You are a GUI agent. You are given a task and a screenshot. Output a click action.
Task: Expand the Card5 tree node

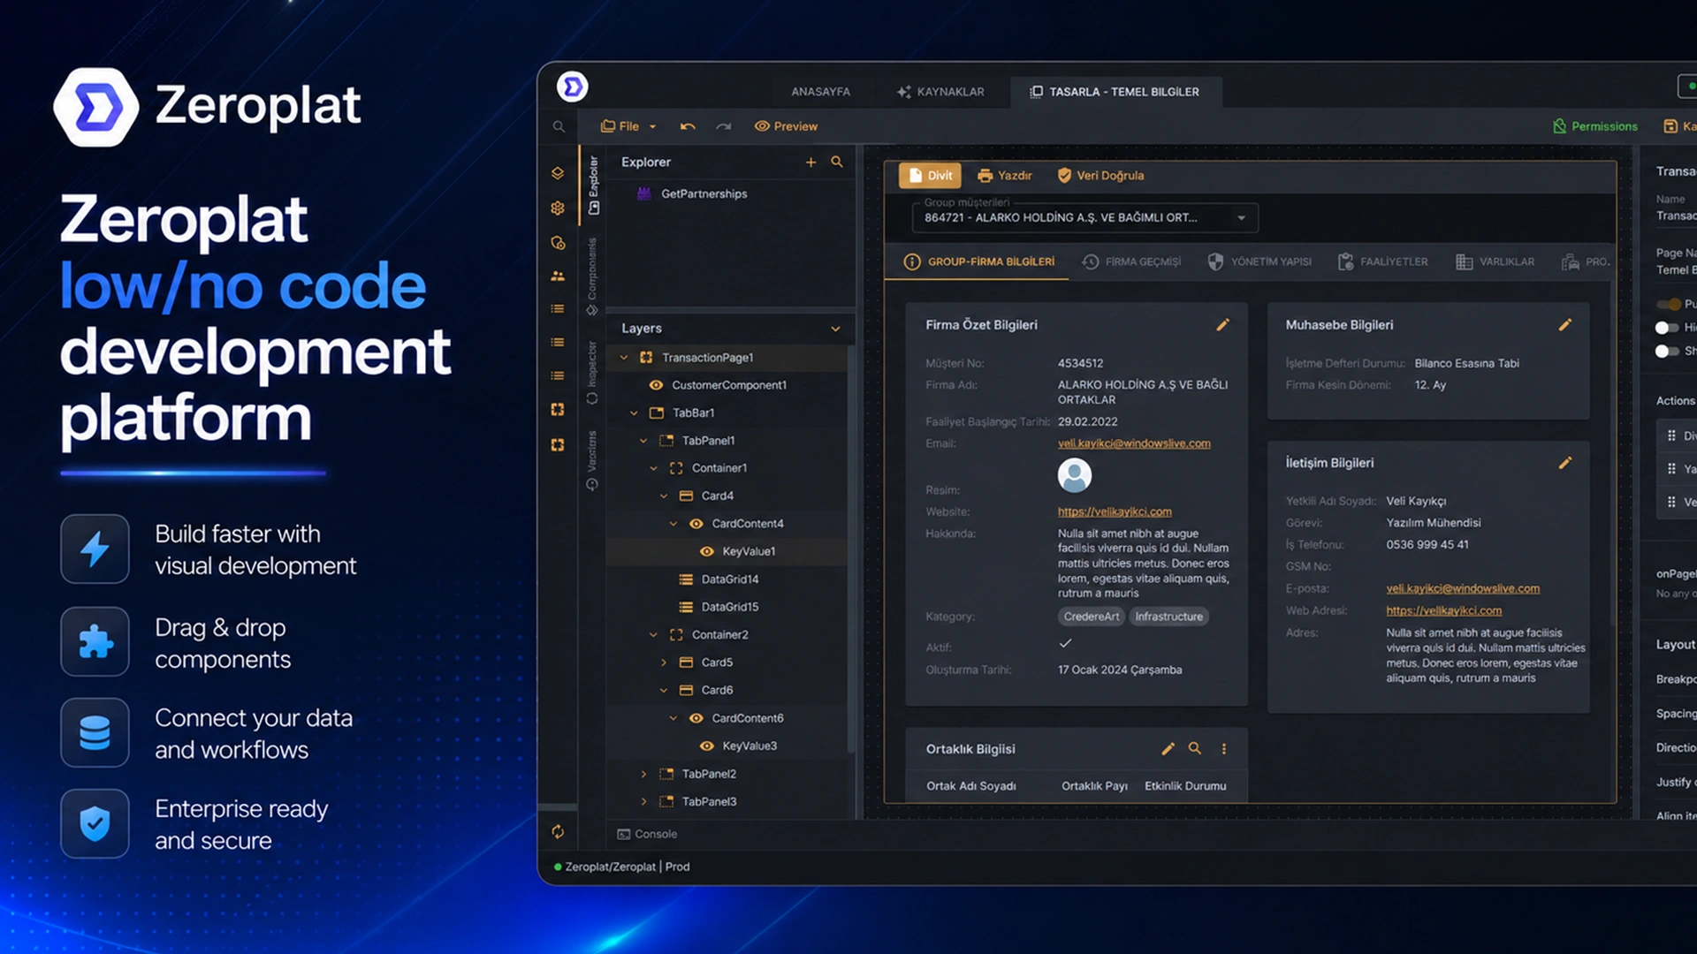pos(664,662)
